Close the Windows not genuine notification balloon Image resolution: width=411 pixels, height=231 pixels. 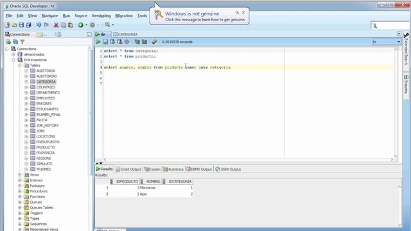tap(243, 13)
